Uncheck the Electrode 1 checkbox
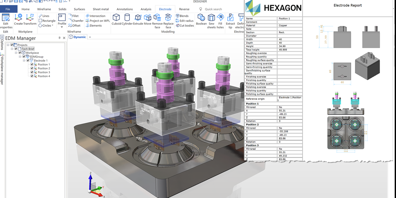396x198 pixels. (x=28, y=60)
